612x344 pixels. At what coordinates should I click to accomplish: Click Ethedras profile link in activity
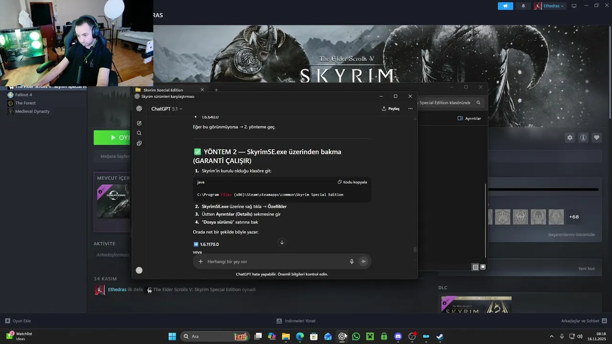[117, 290]
